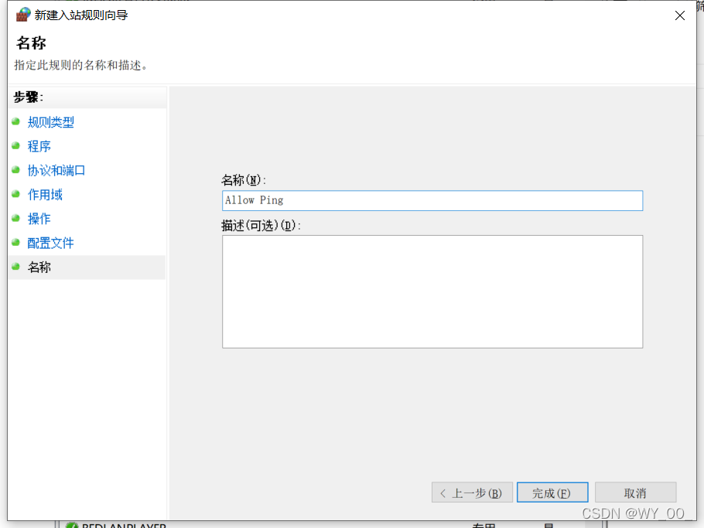Close the 新建入站规则向导 window
Viewport: 704px width, 528px height.
680,15
